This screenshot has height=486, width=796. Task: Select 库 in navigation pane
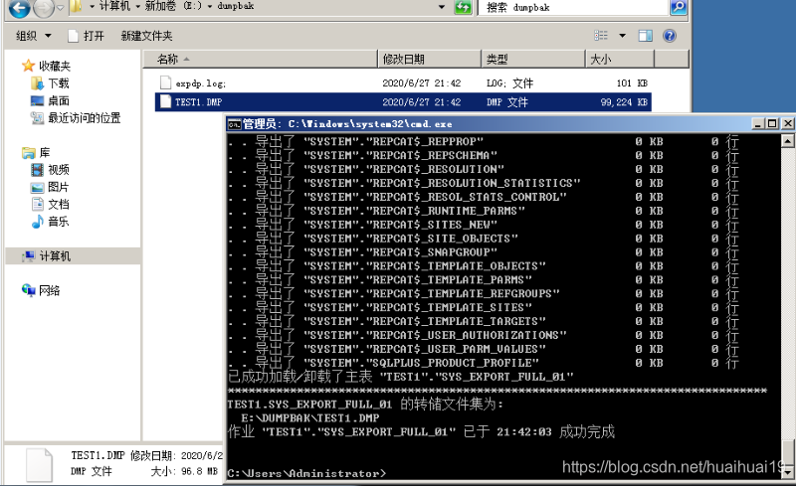coord(36,152)
